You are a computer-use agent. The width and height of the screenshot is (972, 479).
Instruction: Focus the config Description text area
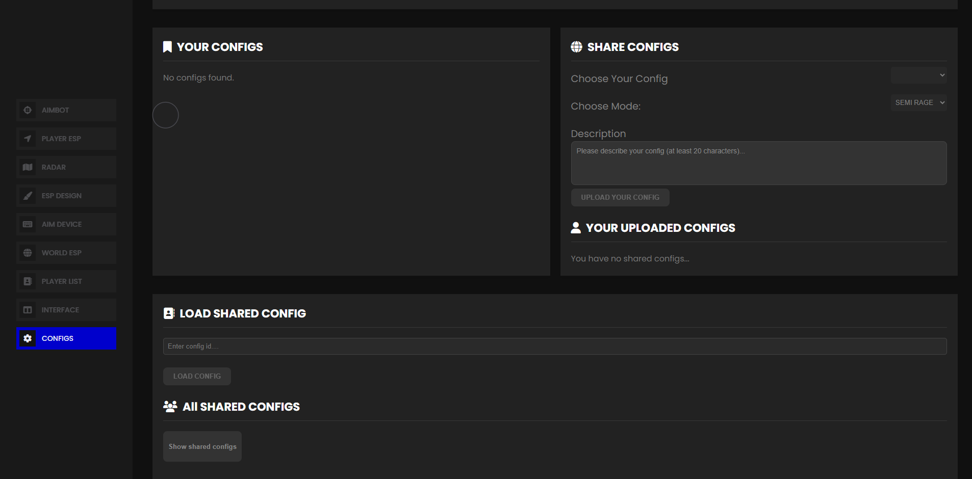(x=758, y=163)
